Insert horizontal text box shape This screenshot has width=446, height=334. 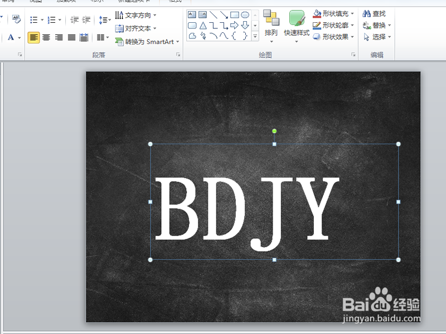(x=192, y=14)
